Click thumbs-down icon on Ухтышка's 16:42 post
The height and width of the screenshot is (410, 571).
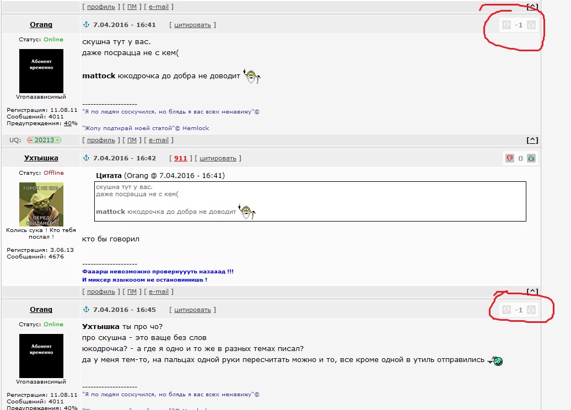[509, 158]
